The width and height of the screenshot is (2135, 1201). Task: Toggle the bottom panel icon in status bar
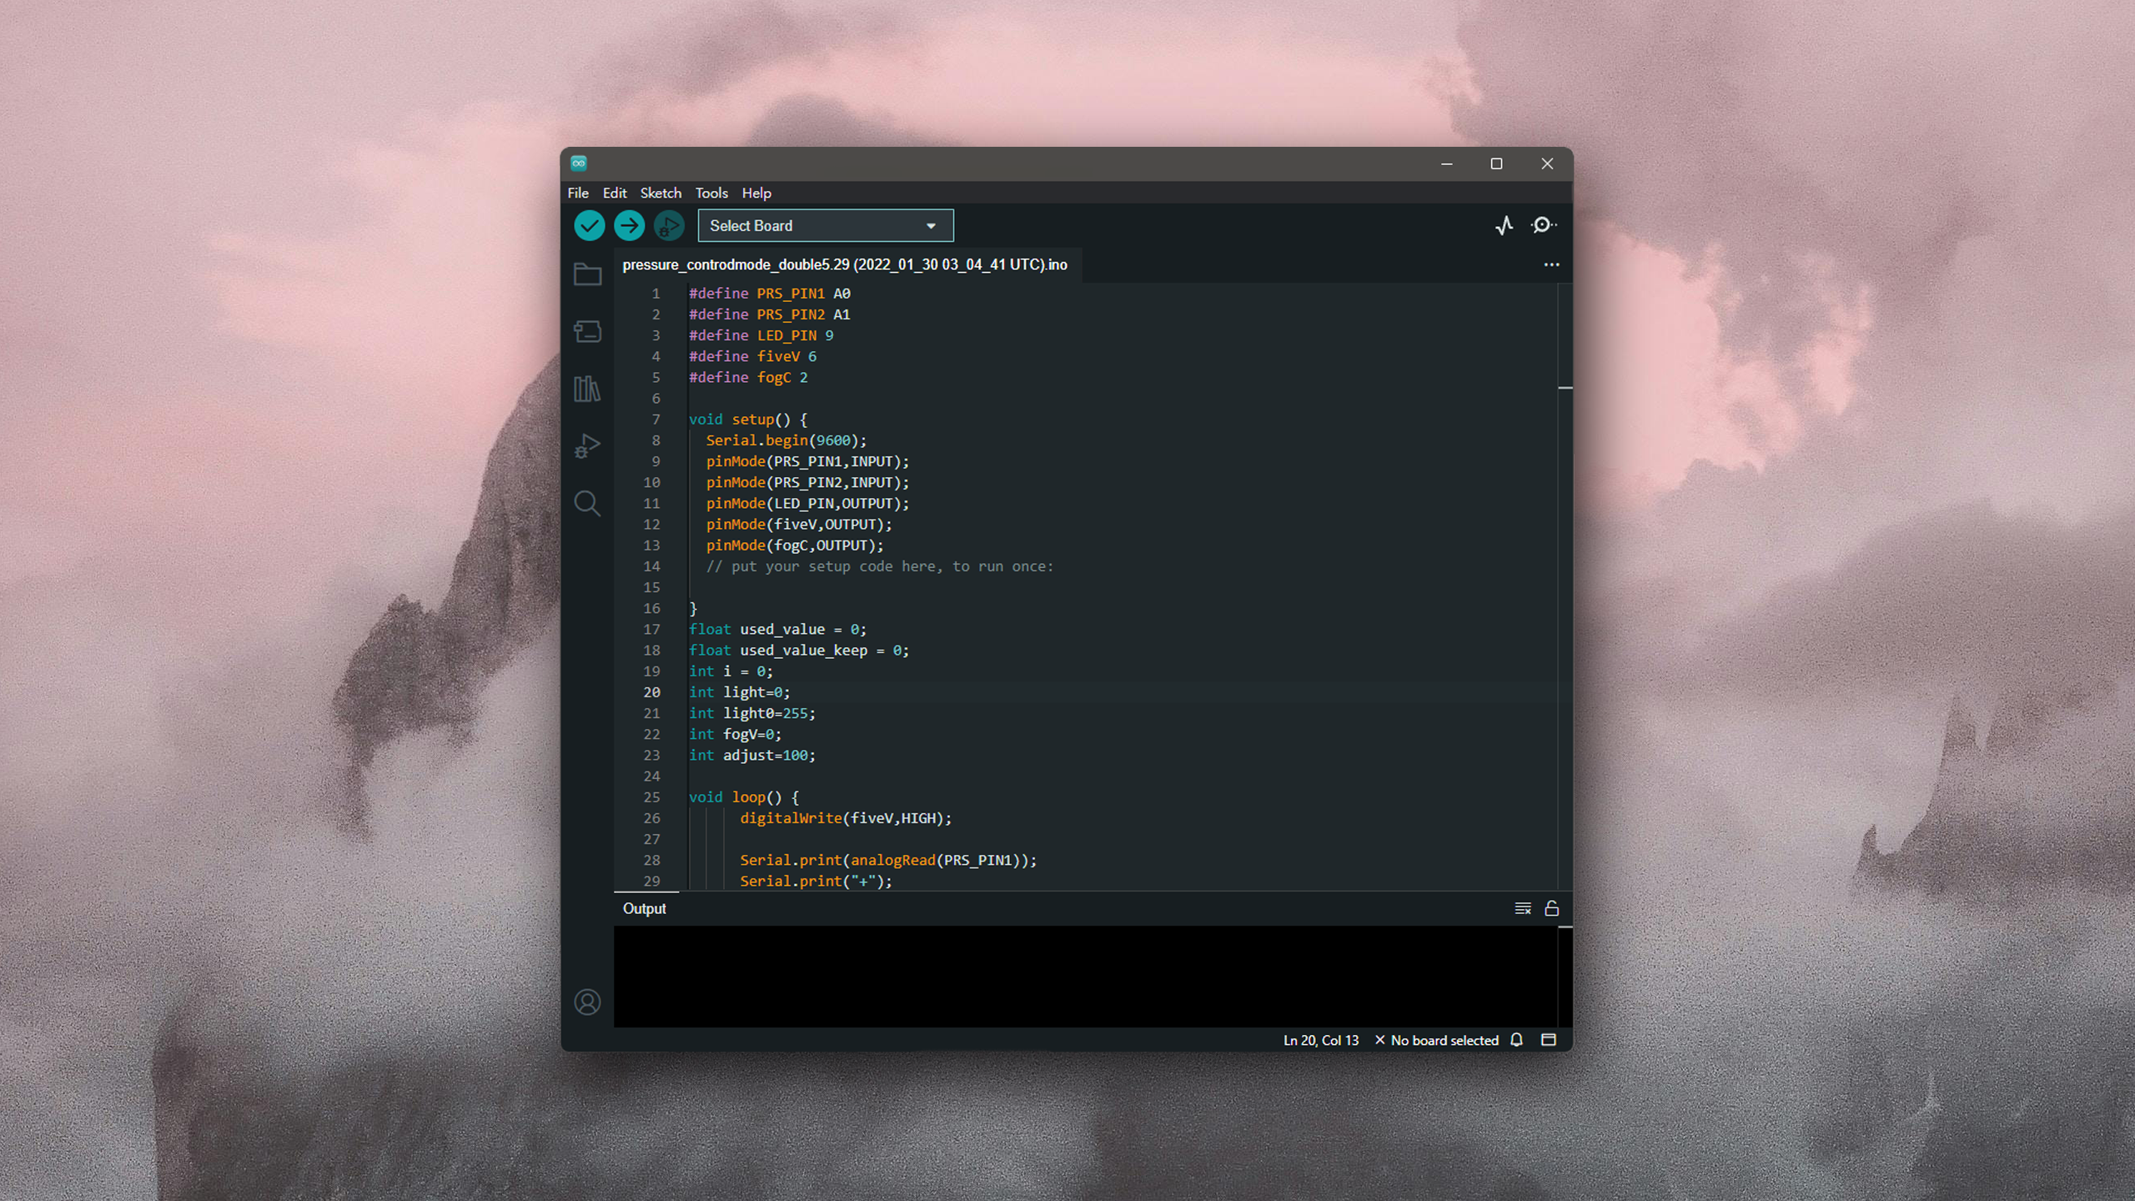pyautogui.click(x=1549, y=1040)
